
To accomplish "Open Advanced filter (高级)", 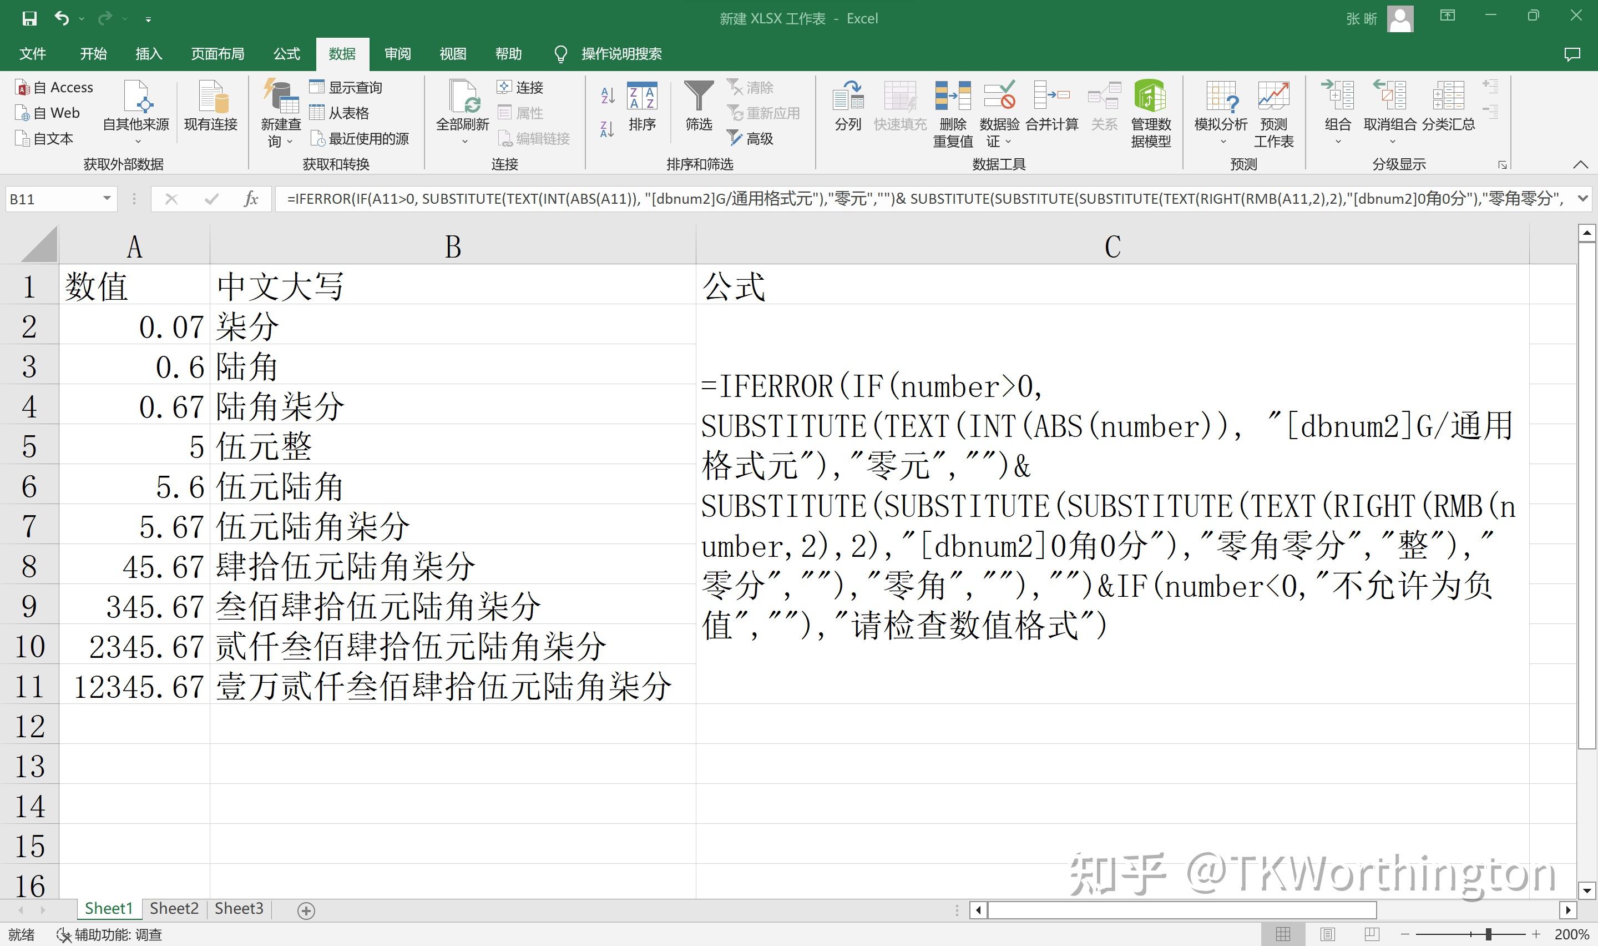I will tap(750, 138).
